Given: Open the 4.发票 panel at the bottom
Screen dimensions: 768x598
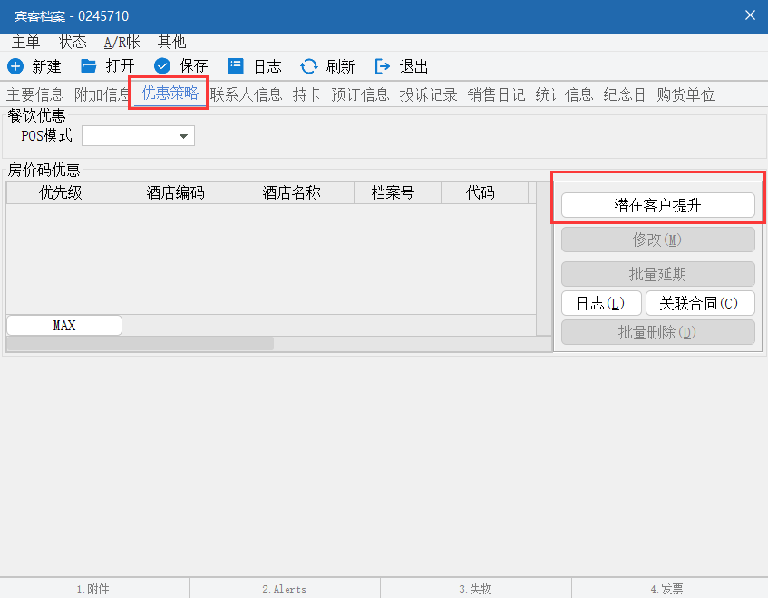Looking at the screenshot, I should tap(666, 589).
